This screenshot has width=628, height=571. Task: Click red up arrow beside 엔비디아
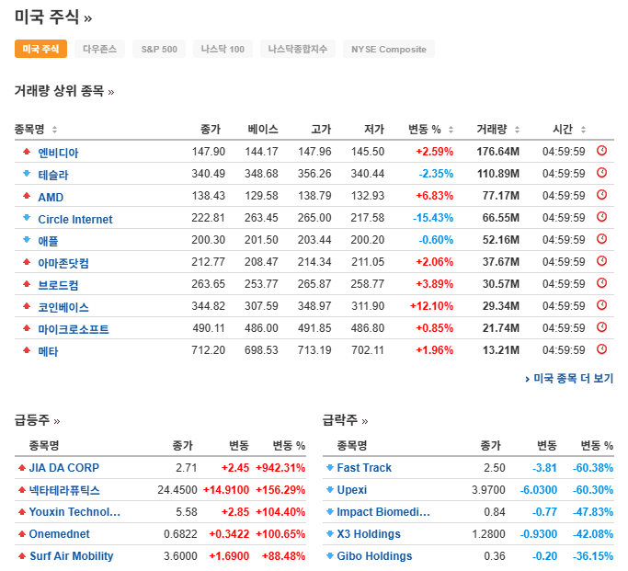(27, 152)
